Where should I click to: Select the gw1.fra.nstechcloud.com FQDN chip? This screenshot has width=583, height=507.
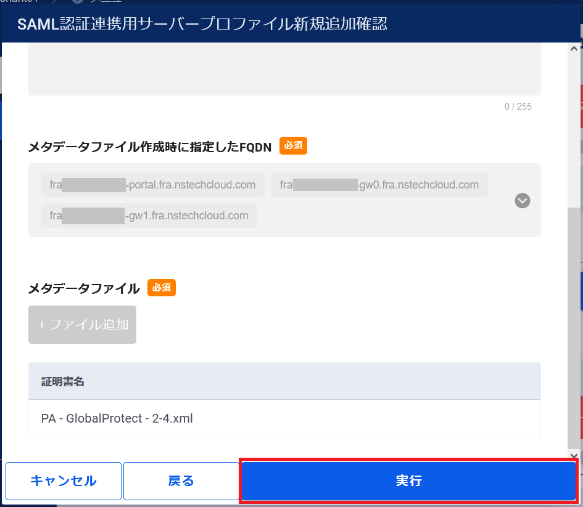coord(149,215)
